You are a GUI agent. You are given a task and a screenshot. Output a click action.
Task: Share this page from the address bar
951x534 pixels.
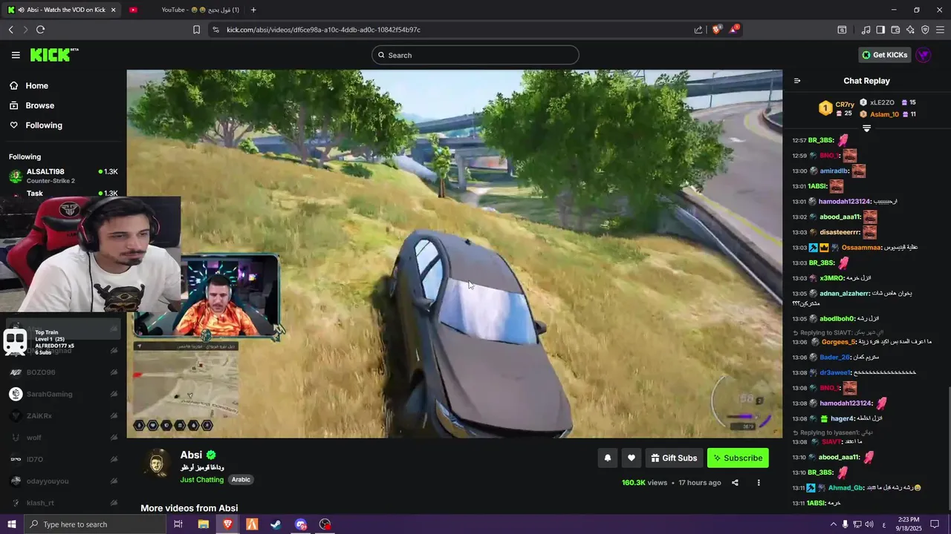[x=698, y=30]
